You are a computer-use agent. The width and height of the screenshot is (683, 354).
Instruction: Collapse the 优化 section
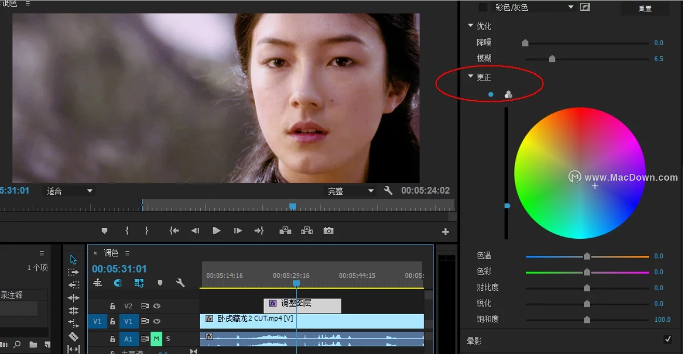[x=470, y=25]
